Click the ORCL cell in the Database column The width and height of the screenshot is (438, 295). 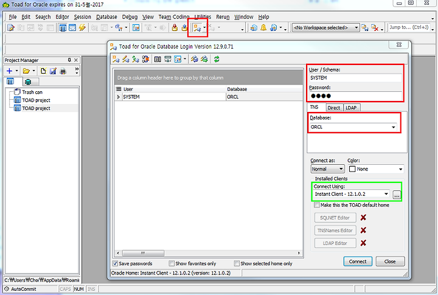point(263,97)
